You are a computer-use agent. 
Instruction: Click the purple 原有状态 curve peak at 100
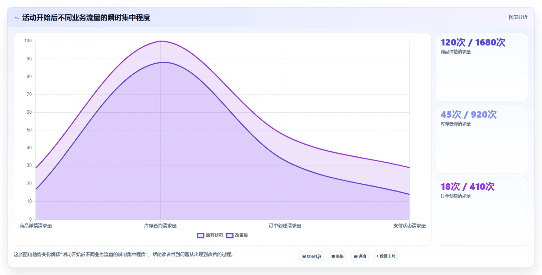[160, 41]
